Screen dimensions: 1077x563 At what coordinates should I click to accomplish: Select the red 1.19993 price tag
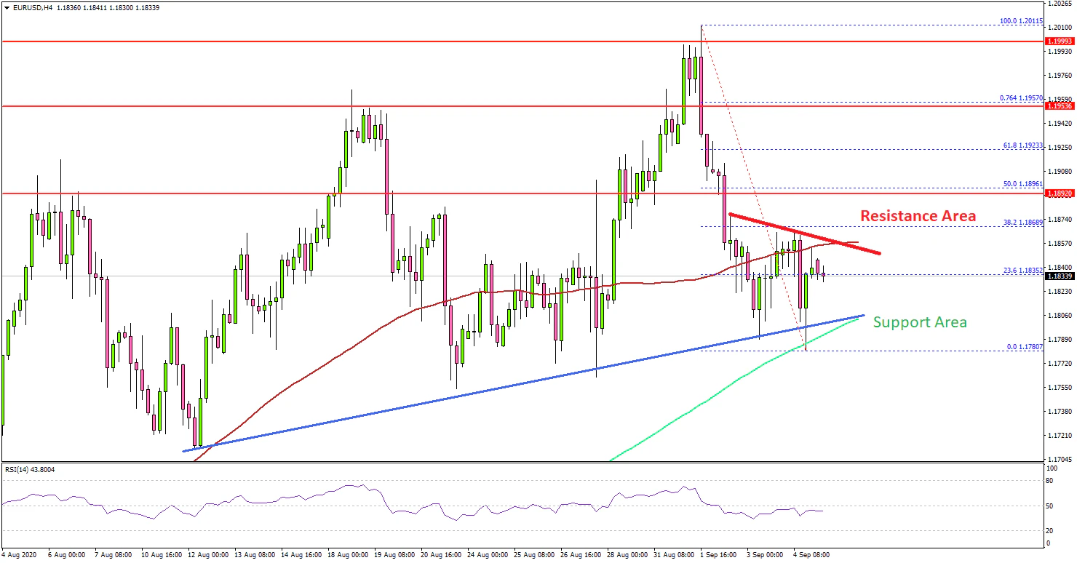(x=1060, y=42)
